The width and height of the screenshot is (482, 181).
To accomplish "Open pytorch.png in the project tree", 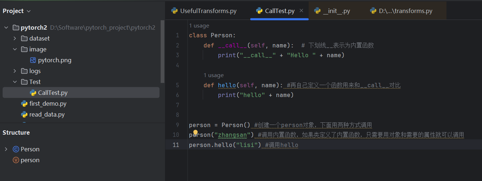I will pyautogui.click(x=55, y=60).
